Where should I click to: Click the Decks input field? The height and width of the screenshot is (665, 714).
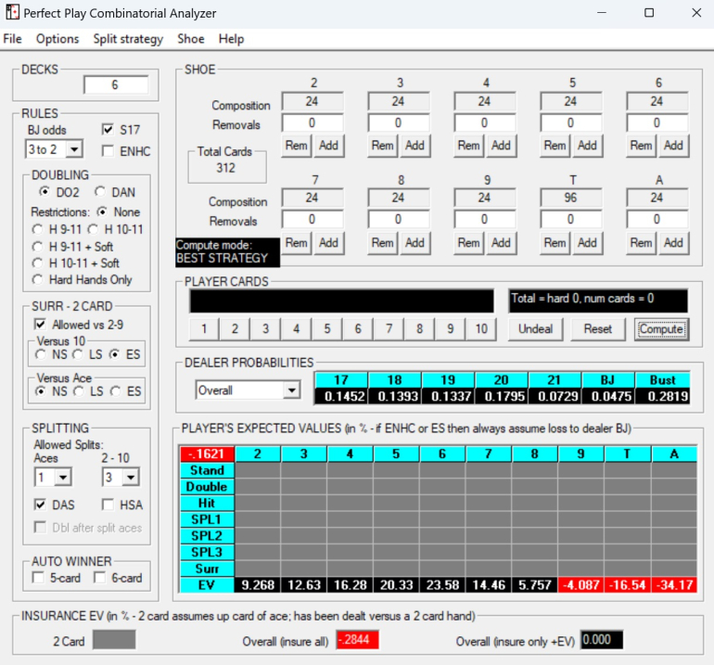(x=115, y=85)
